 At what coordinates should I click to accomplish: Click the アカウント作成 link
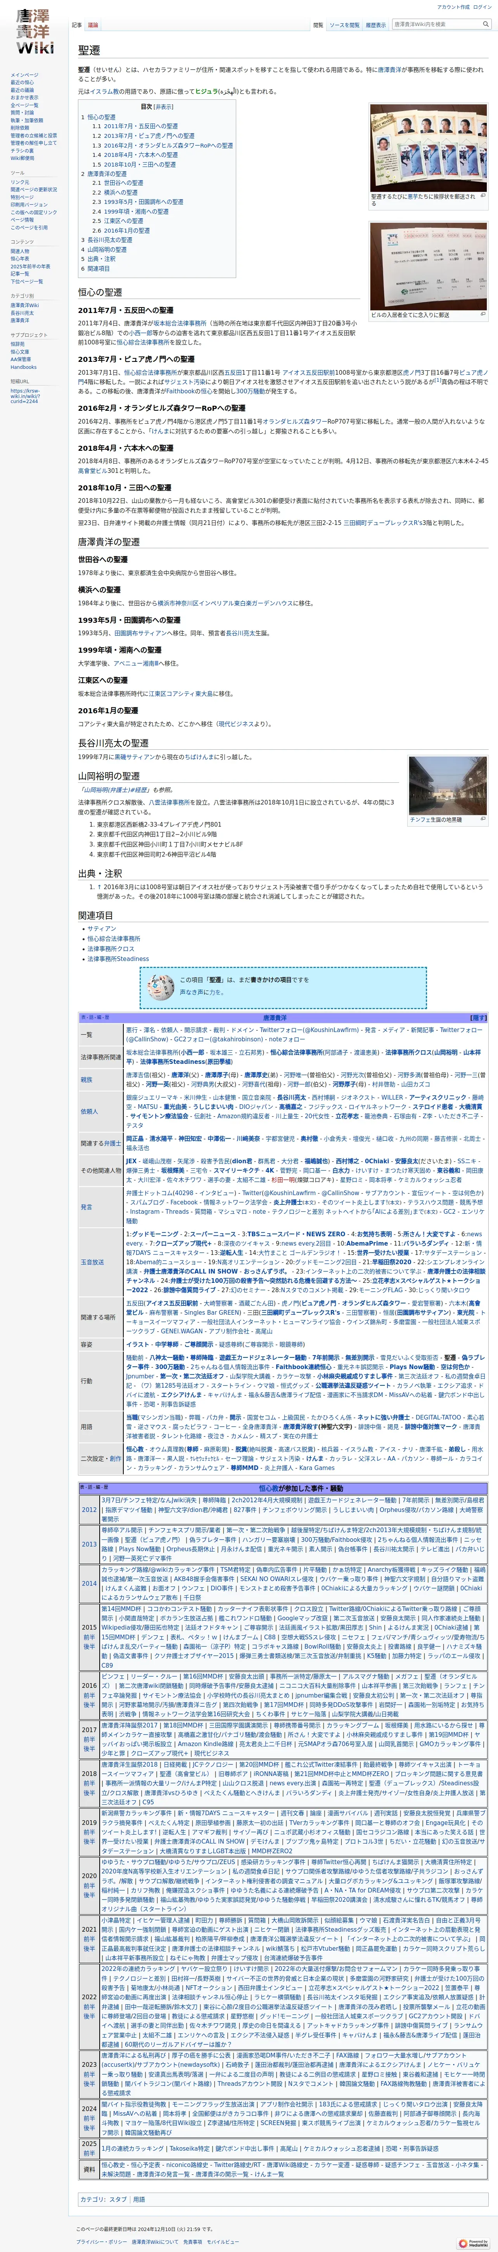tap(453, 6)
